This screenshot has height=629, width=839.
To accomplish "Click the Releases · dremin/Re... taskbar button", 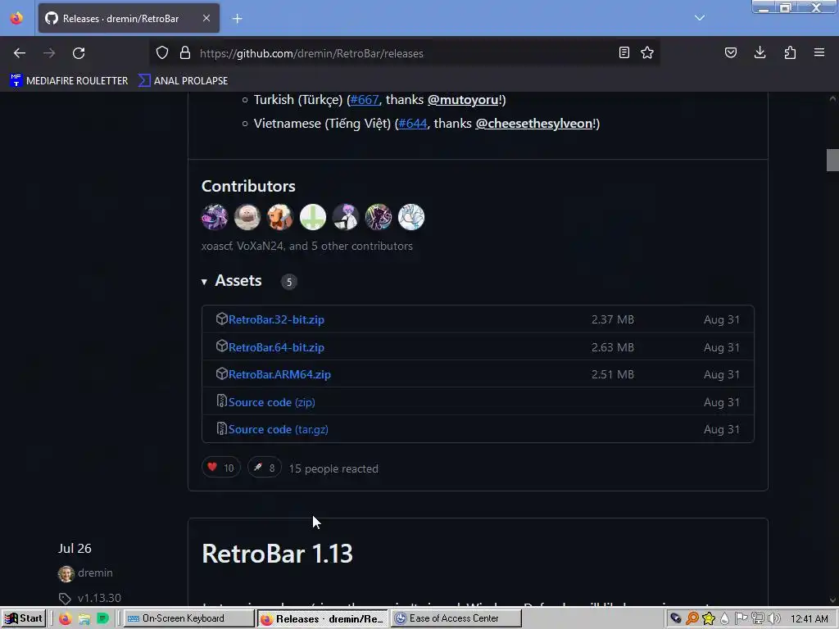I will [323, 619].
